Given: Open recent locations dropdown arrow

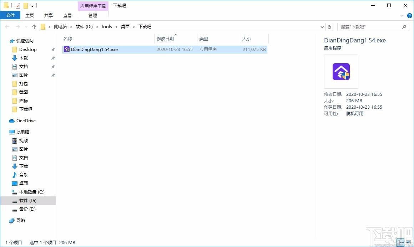Looking at the screenshot, I should 26,27.
